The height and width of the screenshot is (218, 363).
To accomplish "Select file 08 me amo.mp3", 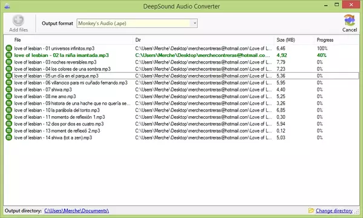I will [45, 96].
